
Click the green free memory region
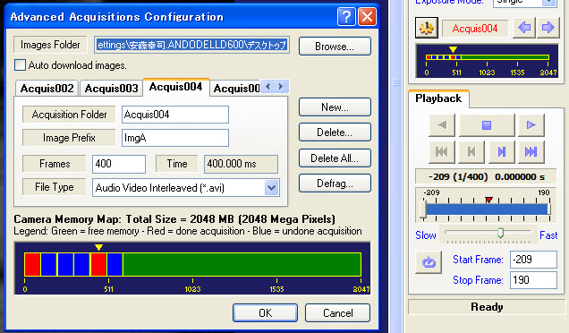(242, 264)
